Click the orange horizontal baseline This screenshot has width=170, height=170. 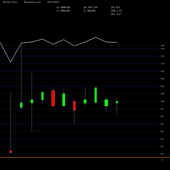[x=85, y=157]
